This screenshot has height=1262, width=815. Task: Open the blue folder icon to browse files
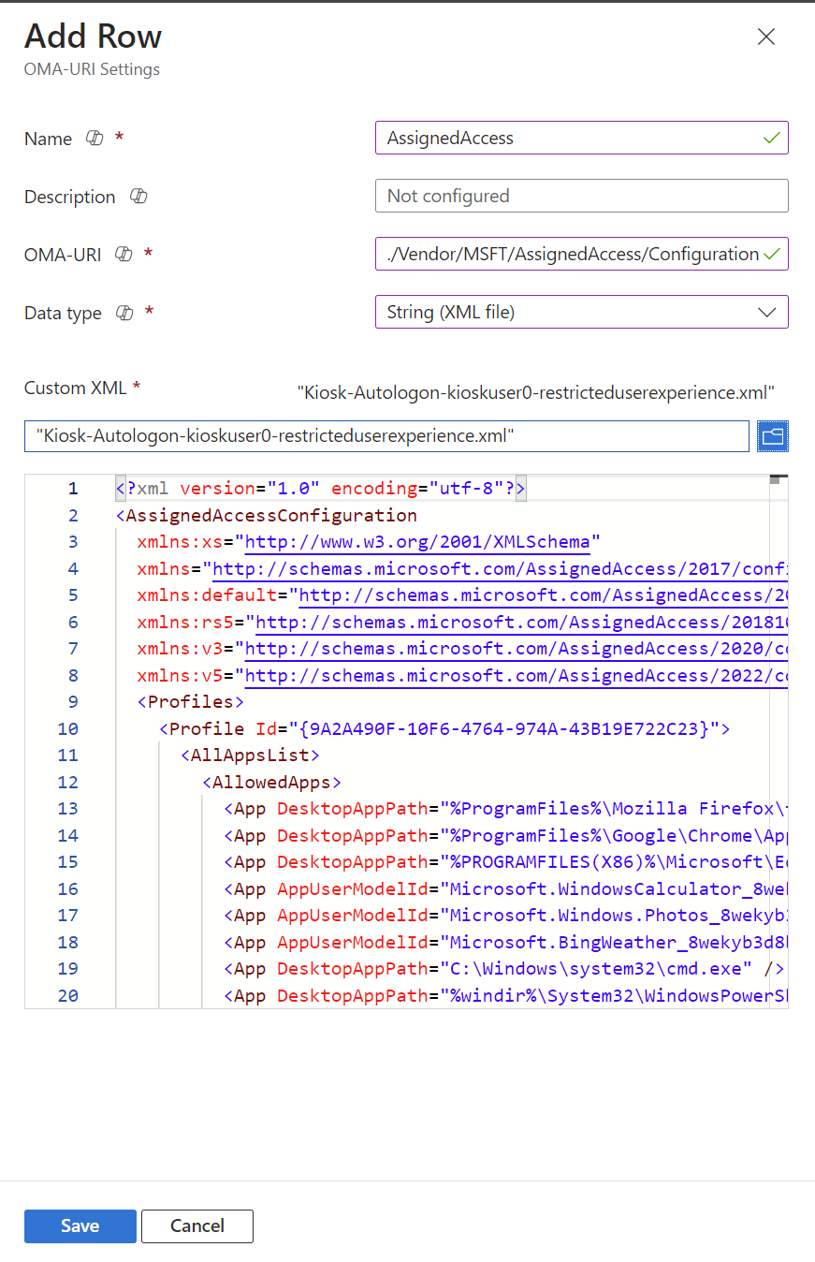[773, 436]
